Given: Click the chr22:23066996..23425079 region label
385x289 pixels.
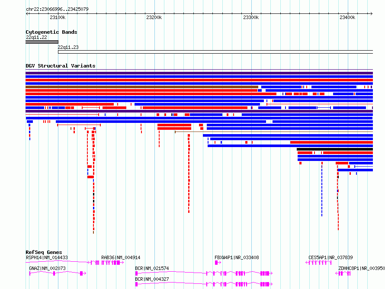Looking at the screenshot, I should (57, 9).
